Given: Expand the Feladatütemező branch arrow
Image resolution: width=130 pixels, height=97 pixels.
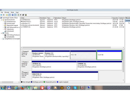Looking at the screenshot, I should tap(3, 22).
